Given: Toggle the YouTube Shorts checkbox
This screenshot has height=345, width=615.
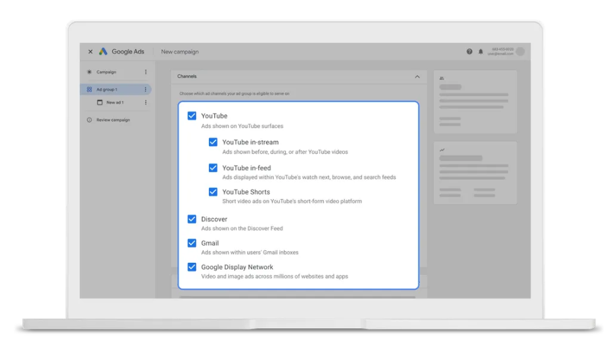Looking at the screenshot, I should (x=213, y=192).
